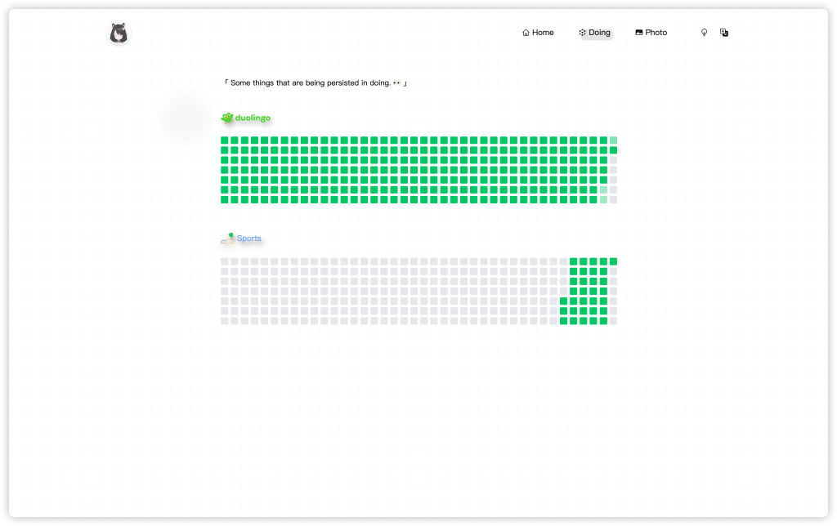Click the picture icon beside Photo

coord(638,33)
